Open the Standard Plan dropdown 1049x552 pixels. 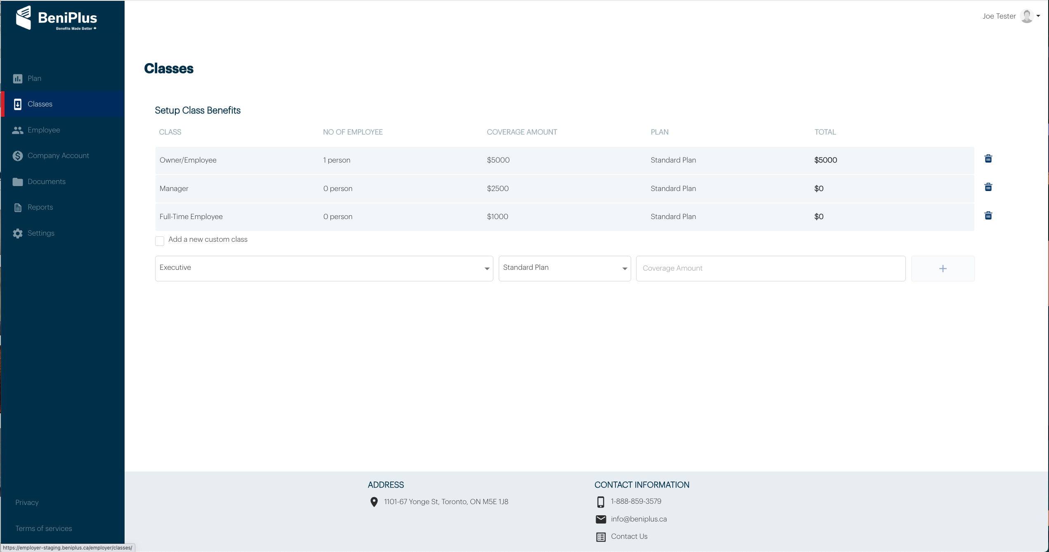click(565, 269)
